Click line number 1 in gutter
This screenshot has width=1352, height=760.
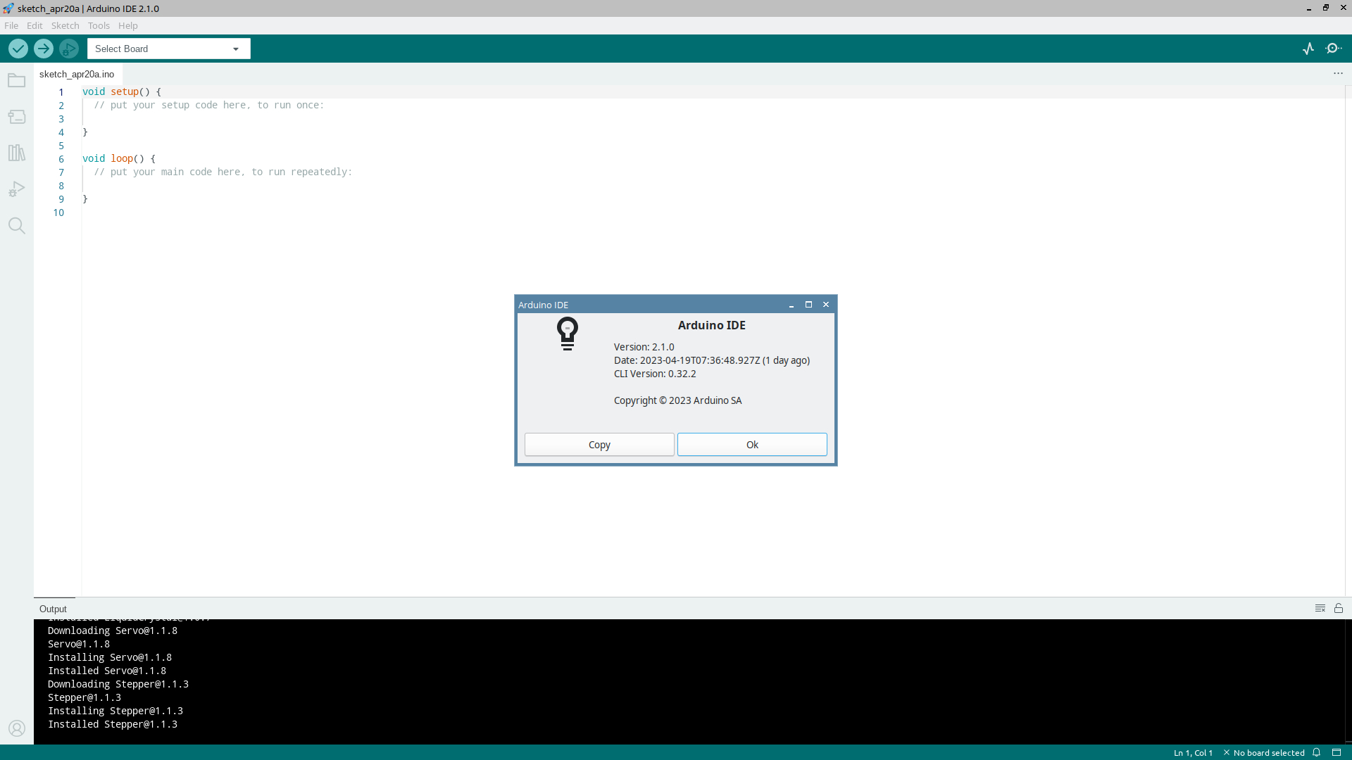coord(61,92)
